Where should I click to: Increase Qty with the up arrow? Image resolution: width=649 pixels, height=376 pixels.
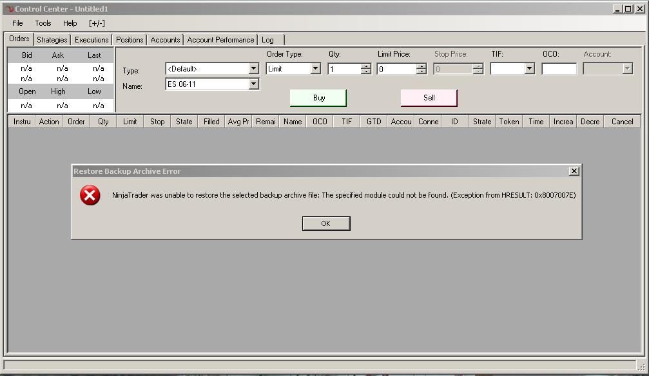point(366,66)
